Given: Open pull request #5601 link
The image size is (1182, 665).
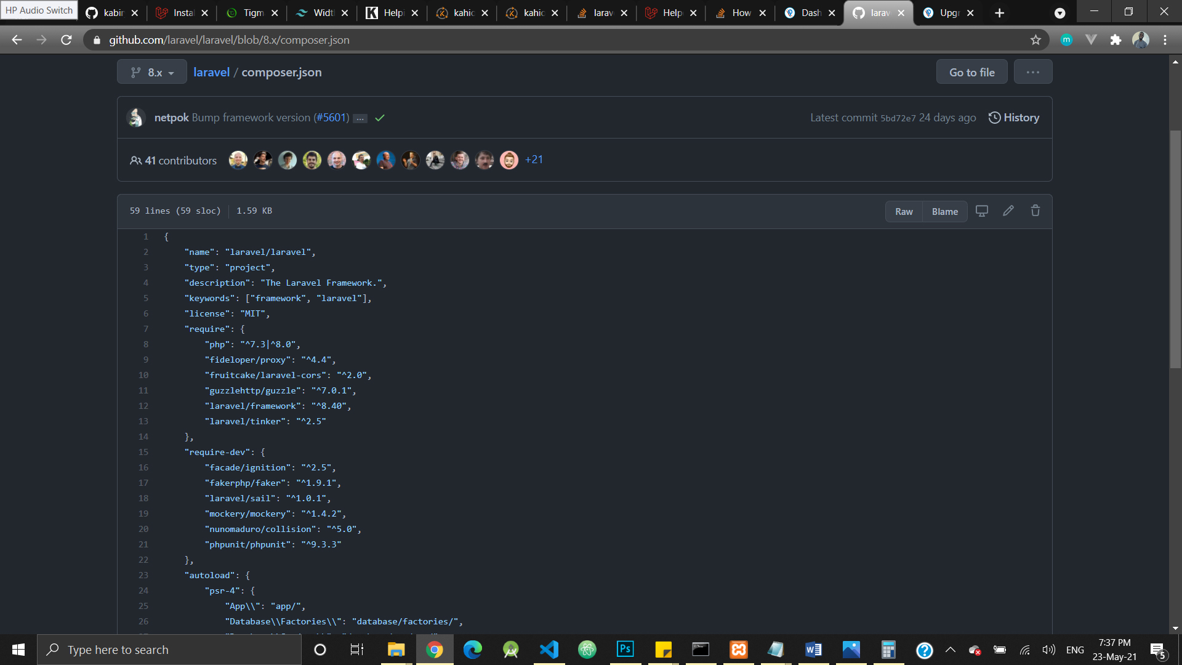Looking at the screenshot, I should click(331, 118).
